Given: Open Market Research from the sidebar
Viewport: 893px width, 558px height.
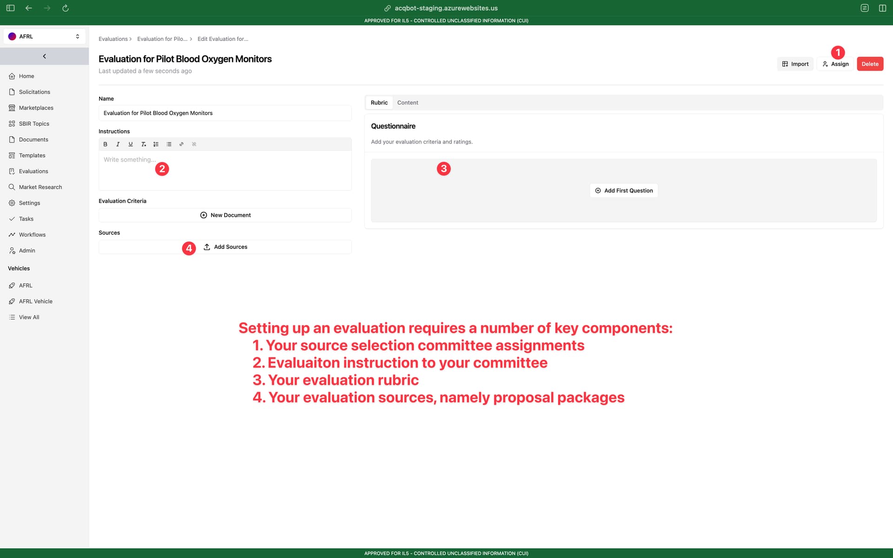Looking at the screenshot, I should pyautogui.click(x=40, y=187).
